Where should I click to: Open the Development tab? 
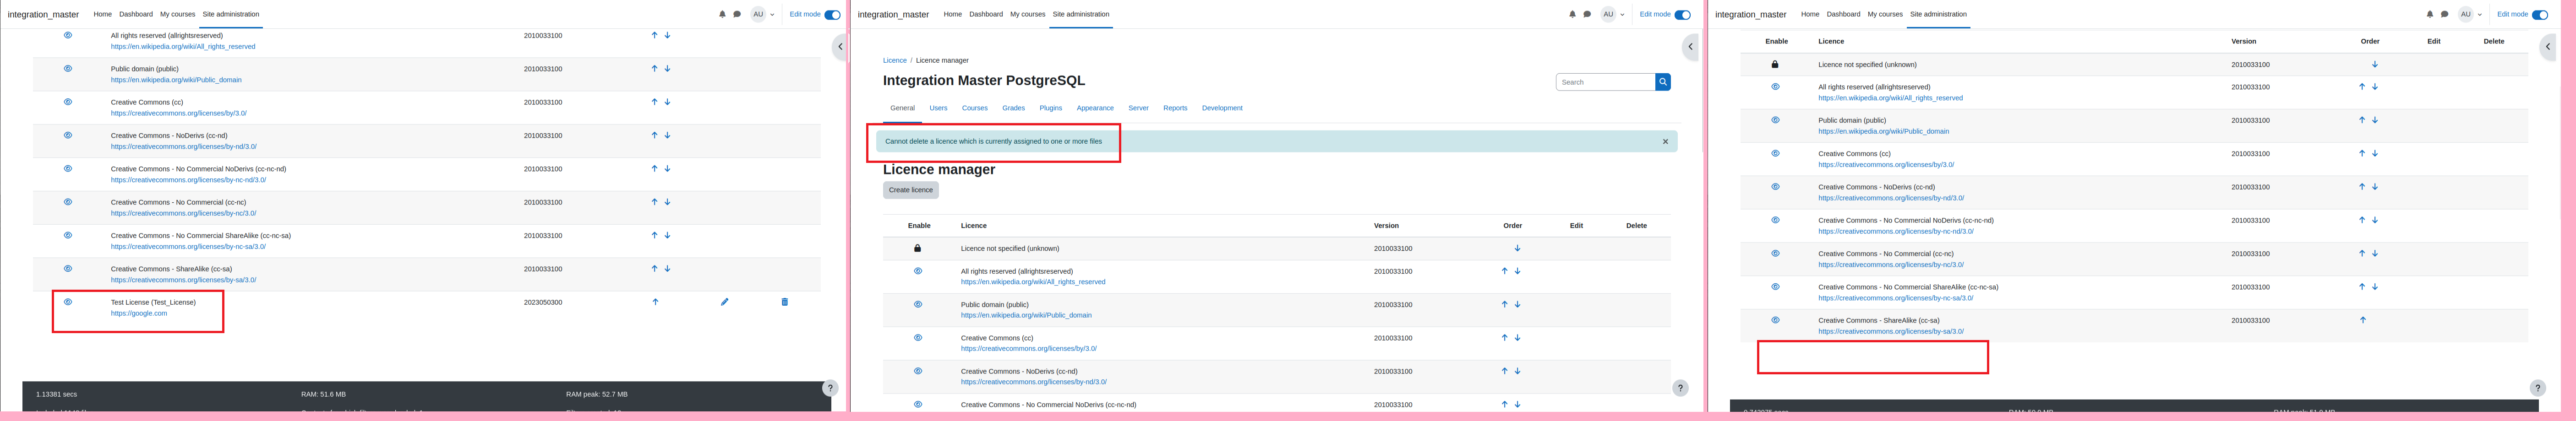(x=1222, y=108)
